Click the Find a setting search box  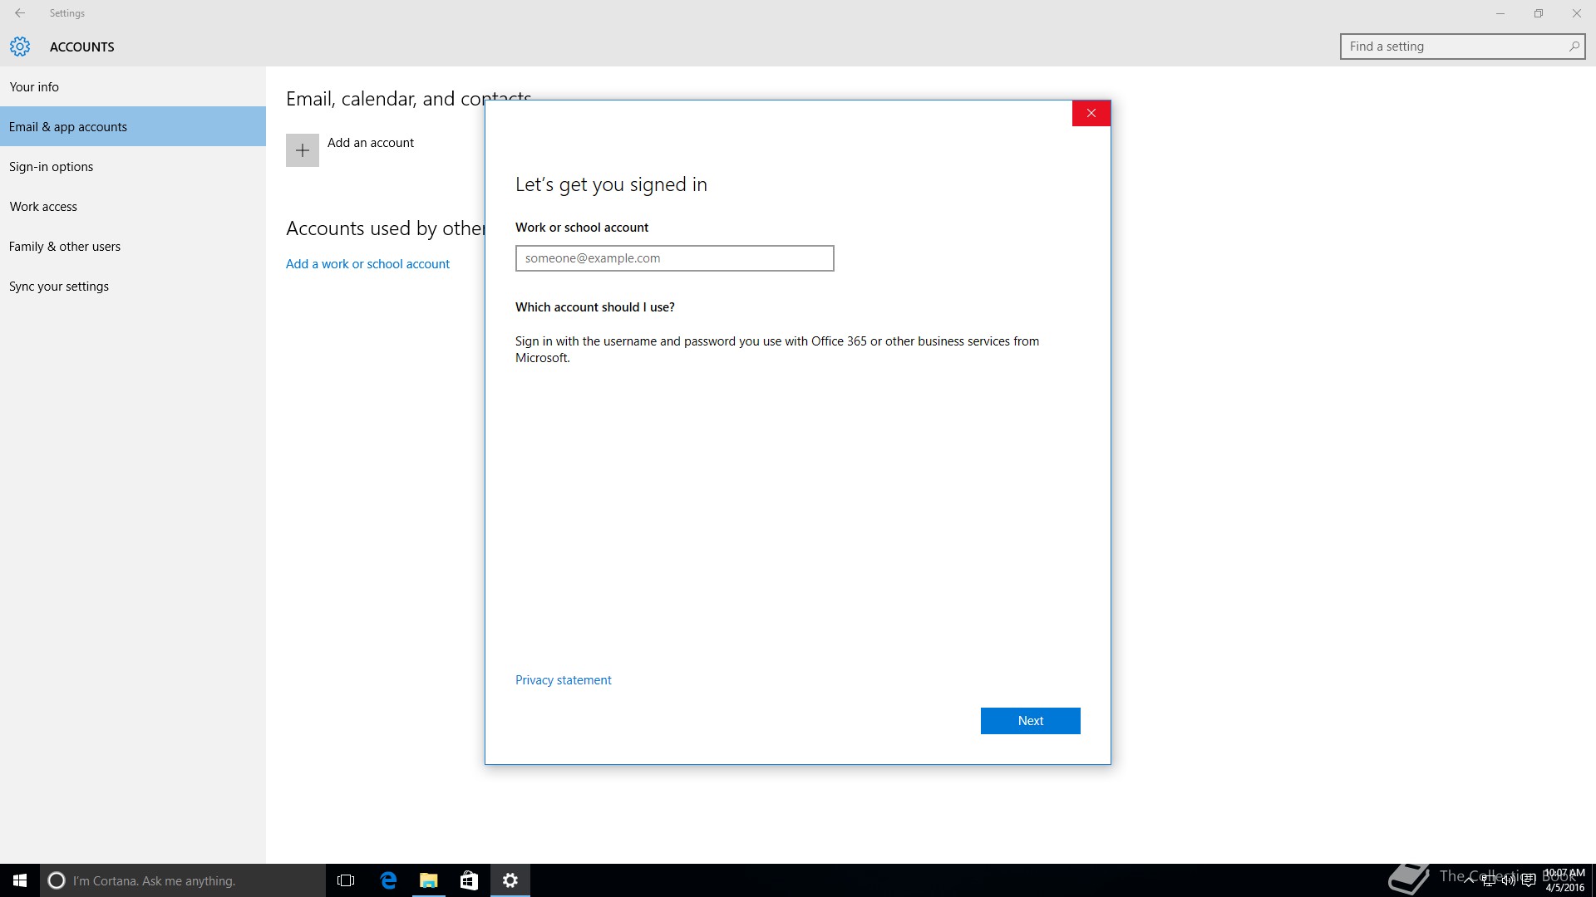click(1463, 47)
